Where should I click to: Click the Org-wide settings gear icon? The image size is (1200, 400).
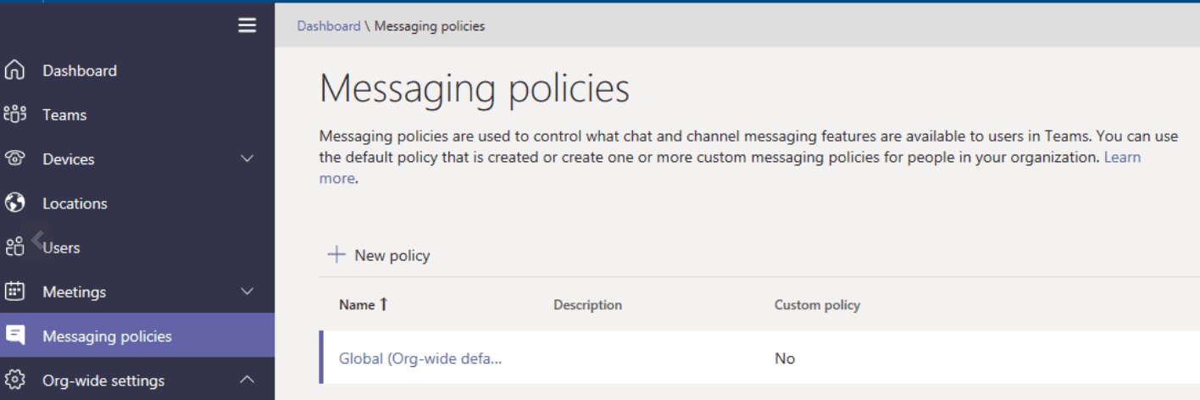pos(14,380)
